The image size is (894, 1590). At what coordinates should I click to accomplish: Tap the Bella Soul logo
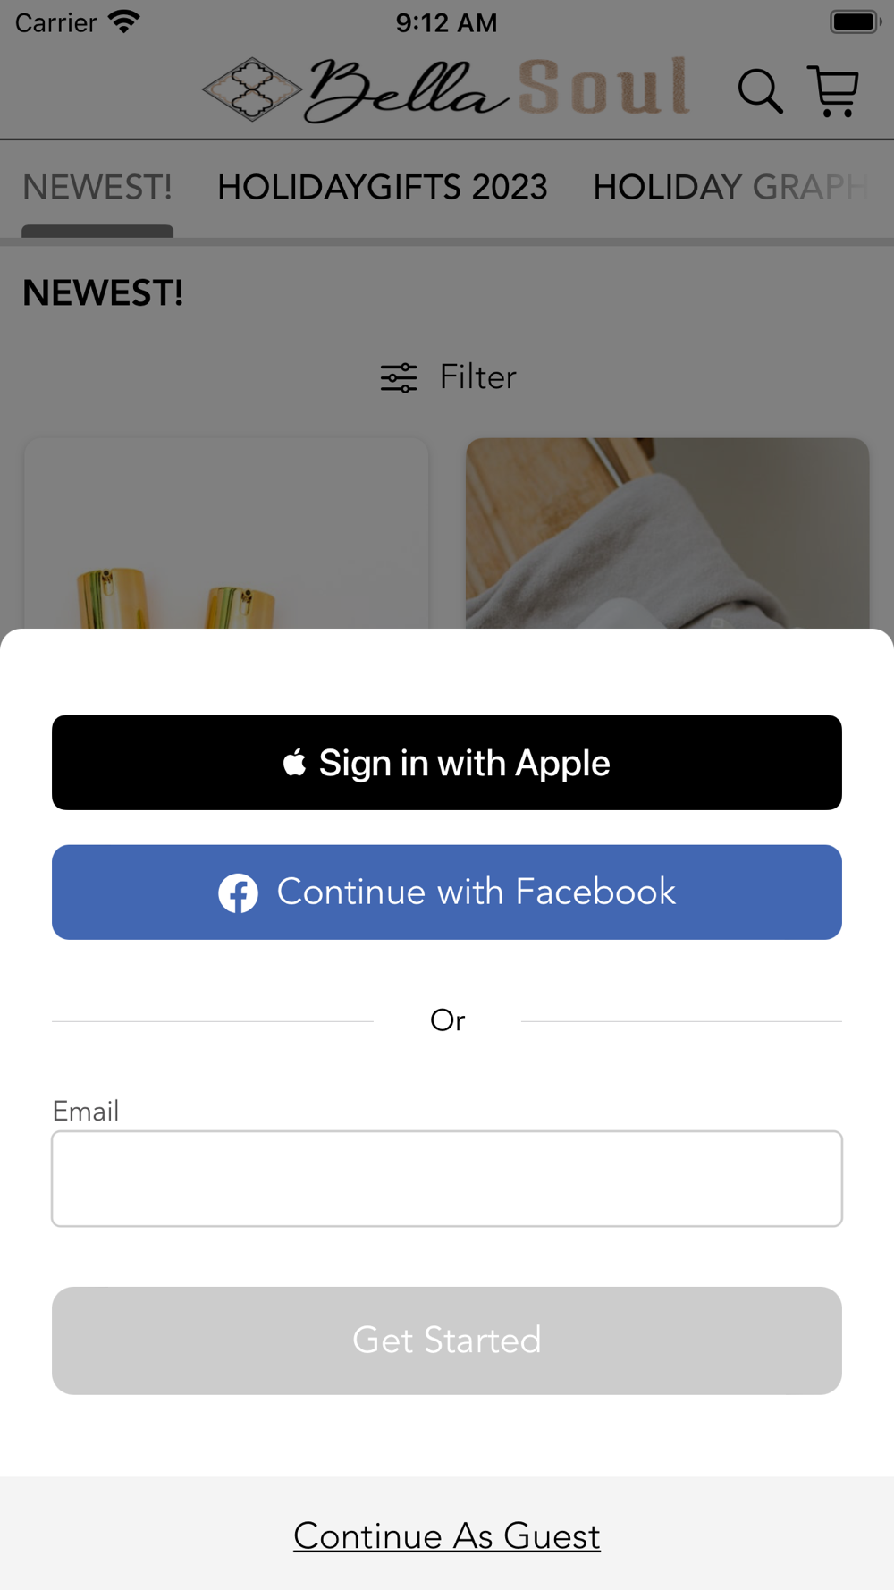(446, 89)
